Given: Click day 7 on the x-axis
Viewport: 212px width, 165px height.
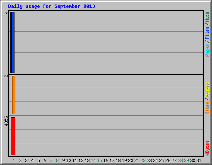Looking at the screenshot, I should coord(51,160).
